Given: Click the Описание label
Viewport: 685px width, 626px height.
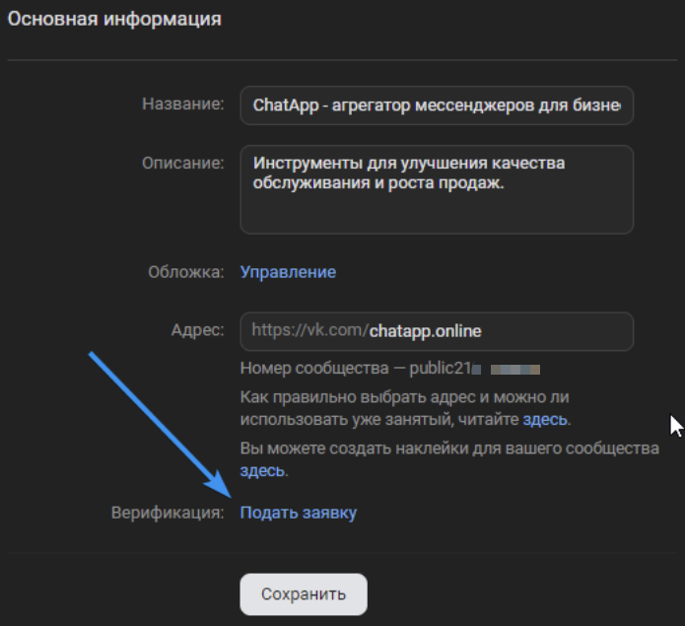Looking at the screenshot, I should pyautogui.click(x=183, y=162).
